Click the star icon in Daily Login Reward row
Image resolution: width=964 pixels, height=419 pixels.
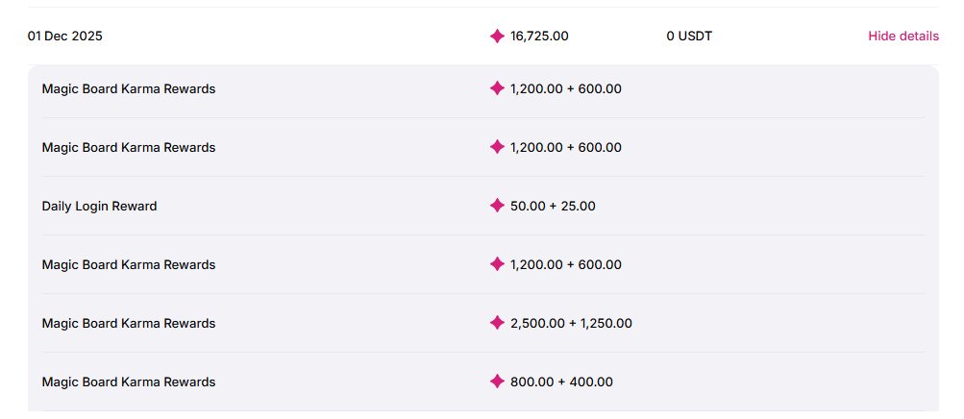497,206
